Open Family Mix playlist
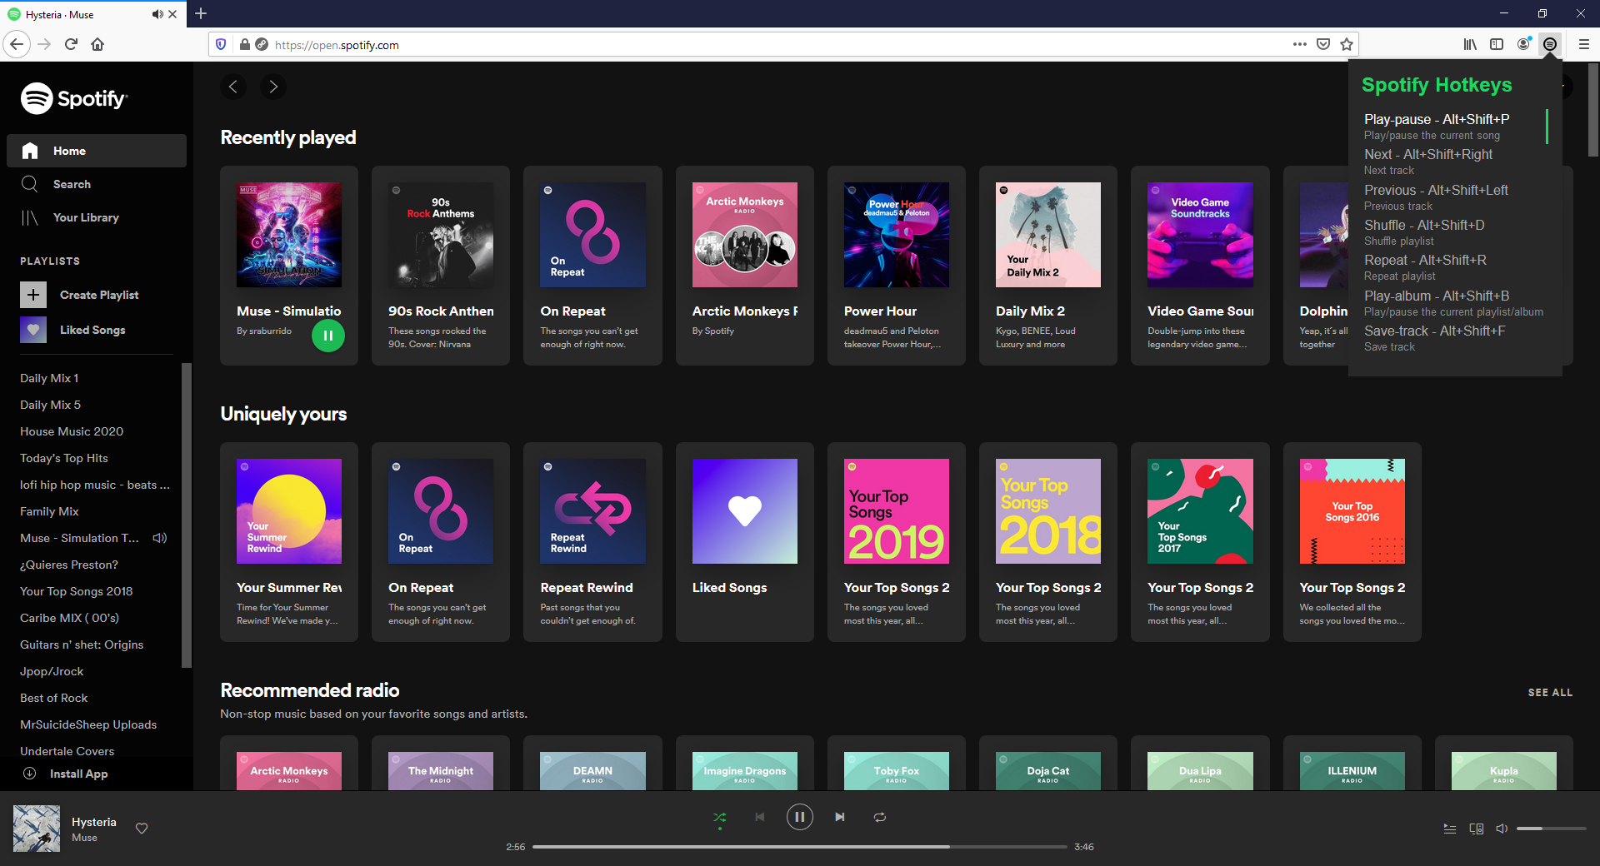Viewport: 1600px width, 866px height. tap(49, 511)
